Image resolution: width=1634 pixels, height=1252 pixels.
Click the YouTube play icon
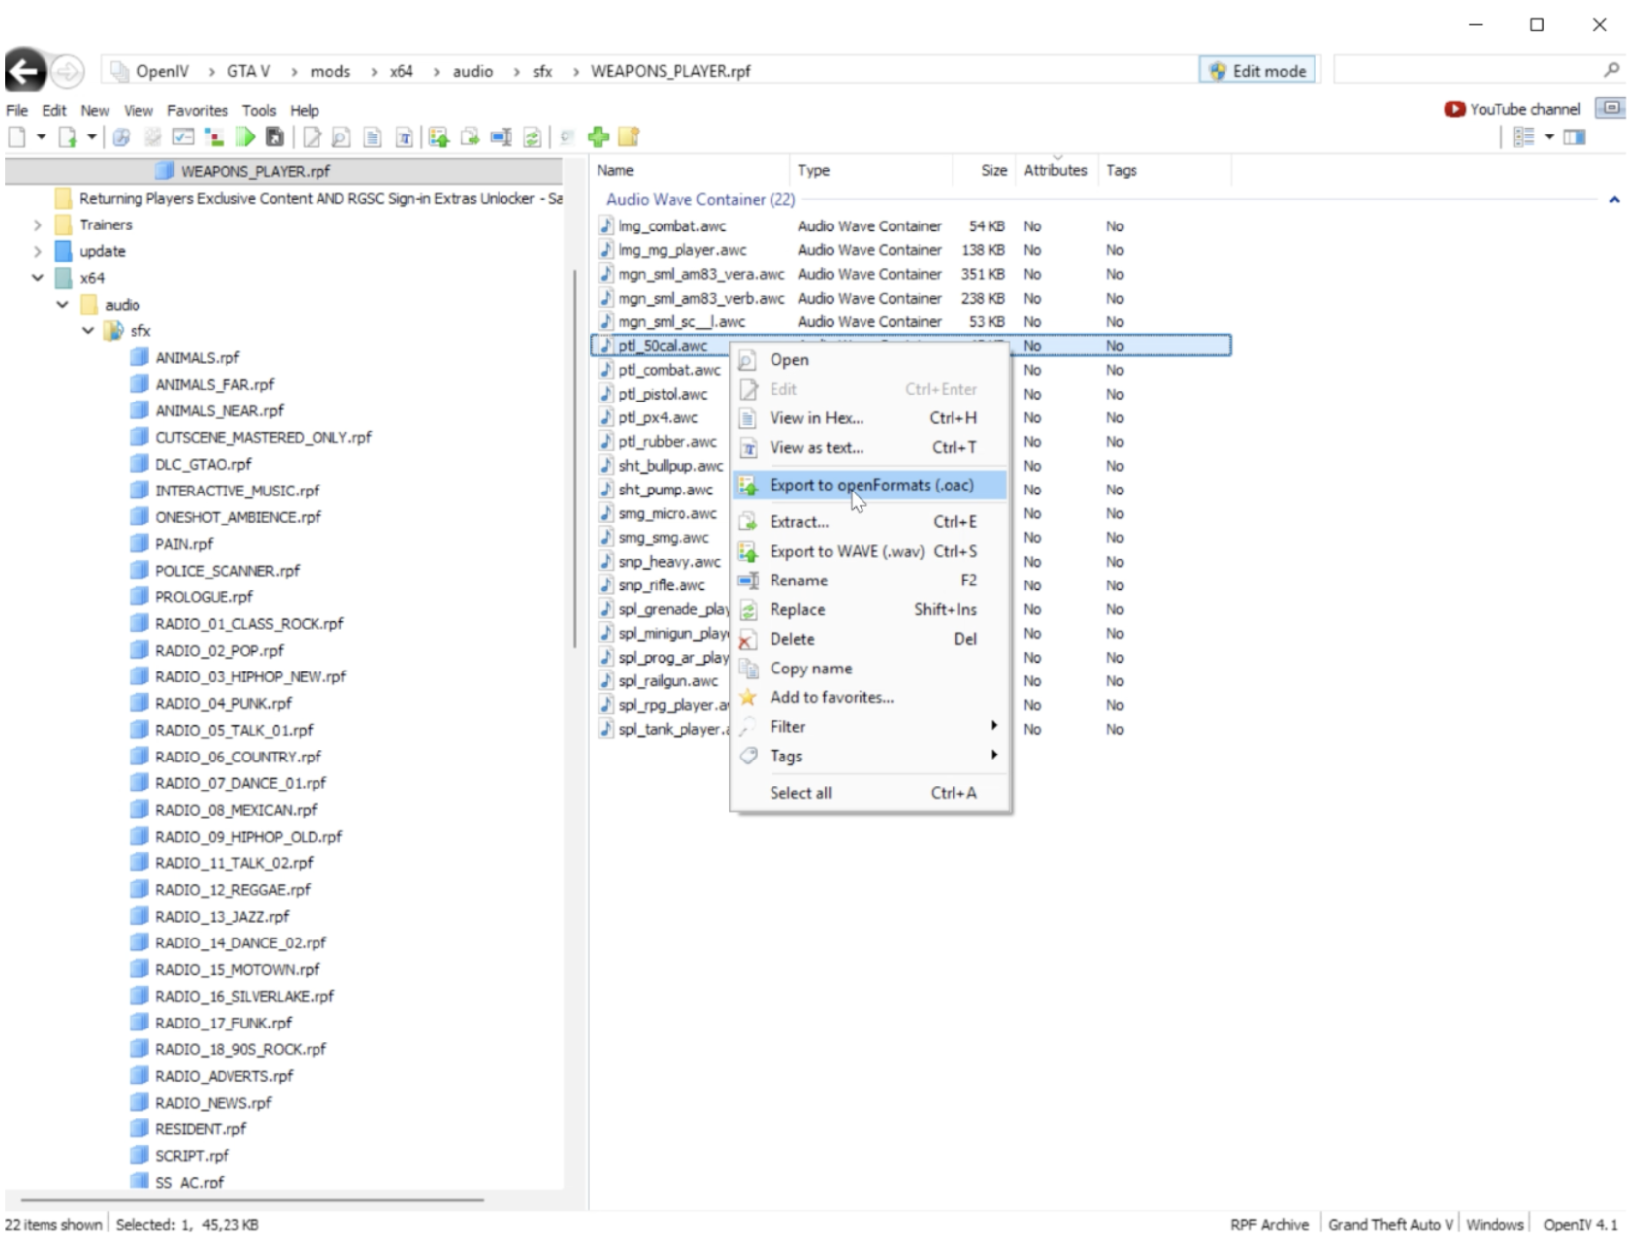point(1454,109)
